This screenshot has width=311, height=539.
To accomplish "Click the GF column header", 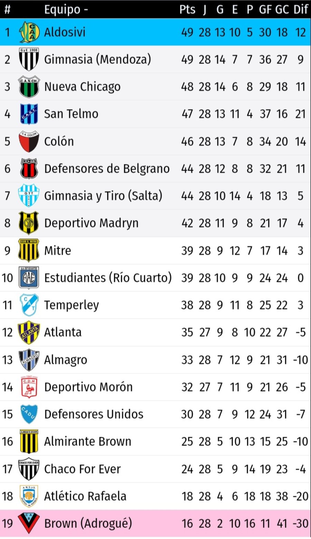I will [265, 10].
